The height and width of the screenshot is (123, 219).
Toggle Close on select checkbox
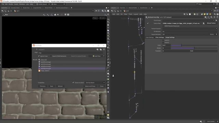coord(73,83)
